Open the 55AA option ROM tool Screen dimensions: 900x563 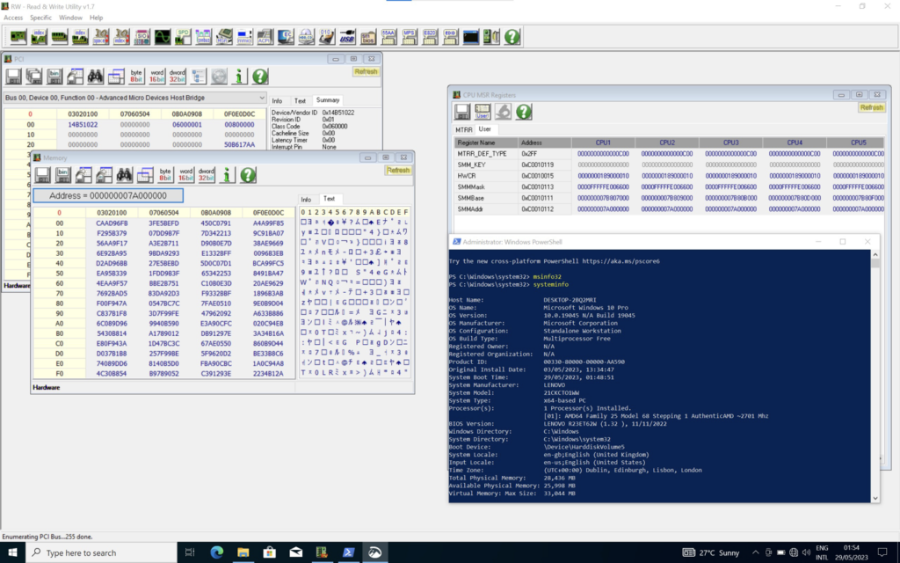(388, 37)
